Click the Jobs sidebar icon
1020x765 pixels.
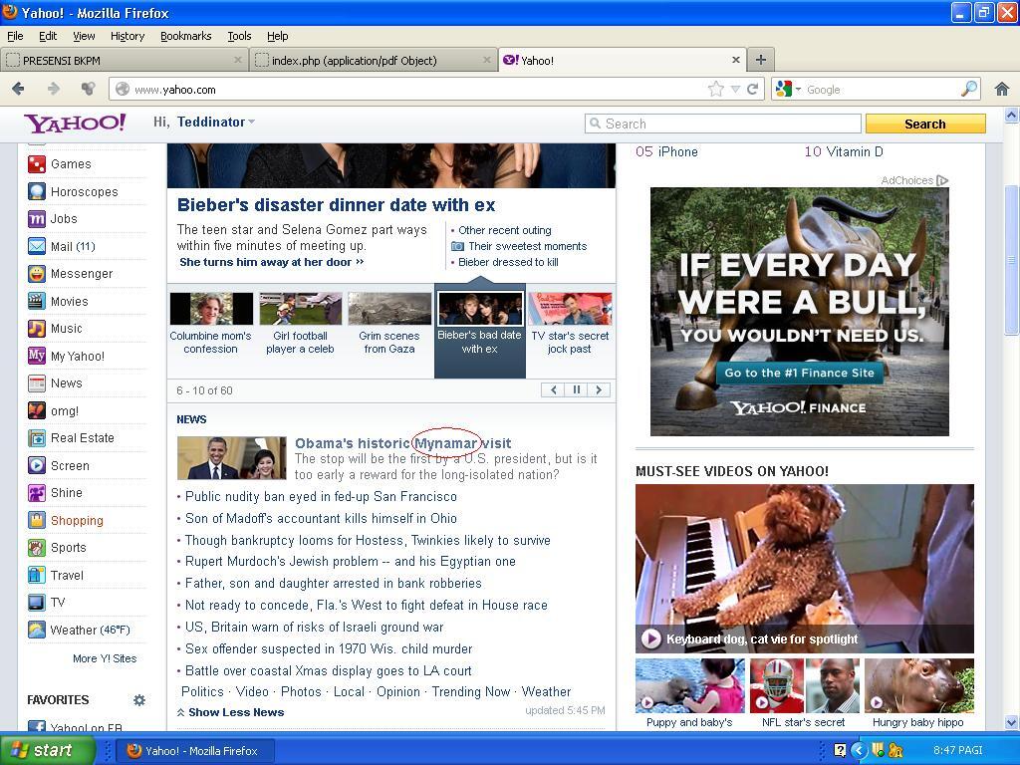[37, 219]
